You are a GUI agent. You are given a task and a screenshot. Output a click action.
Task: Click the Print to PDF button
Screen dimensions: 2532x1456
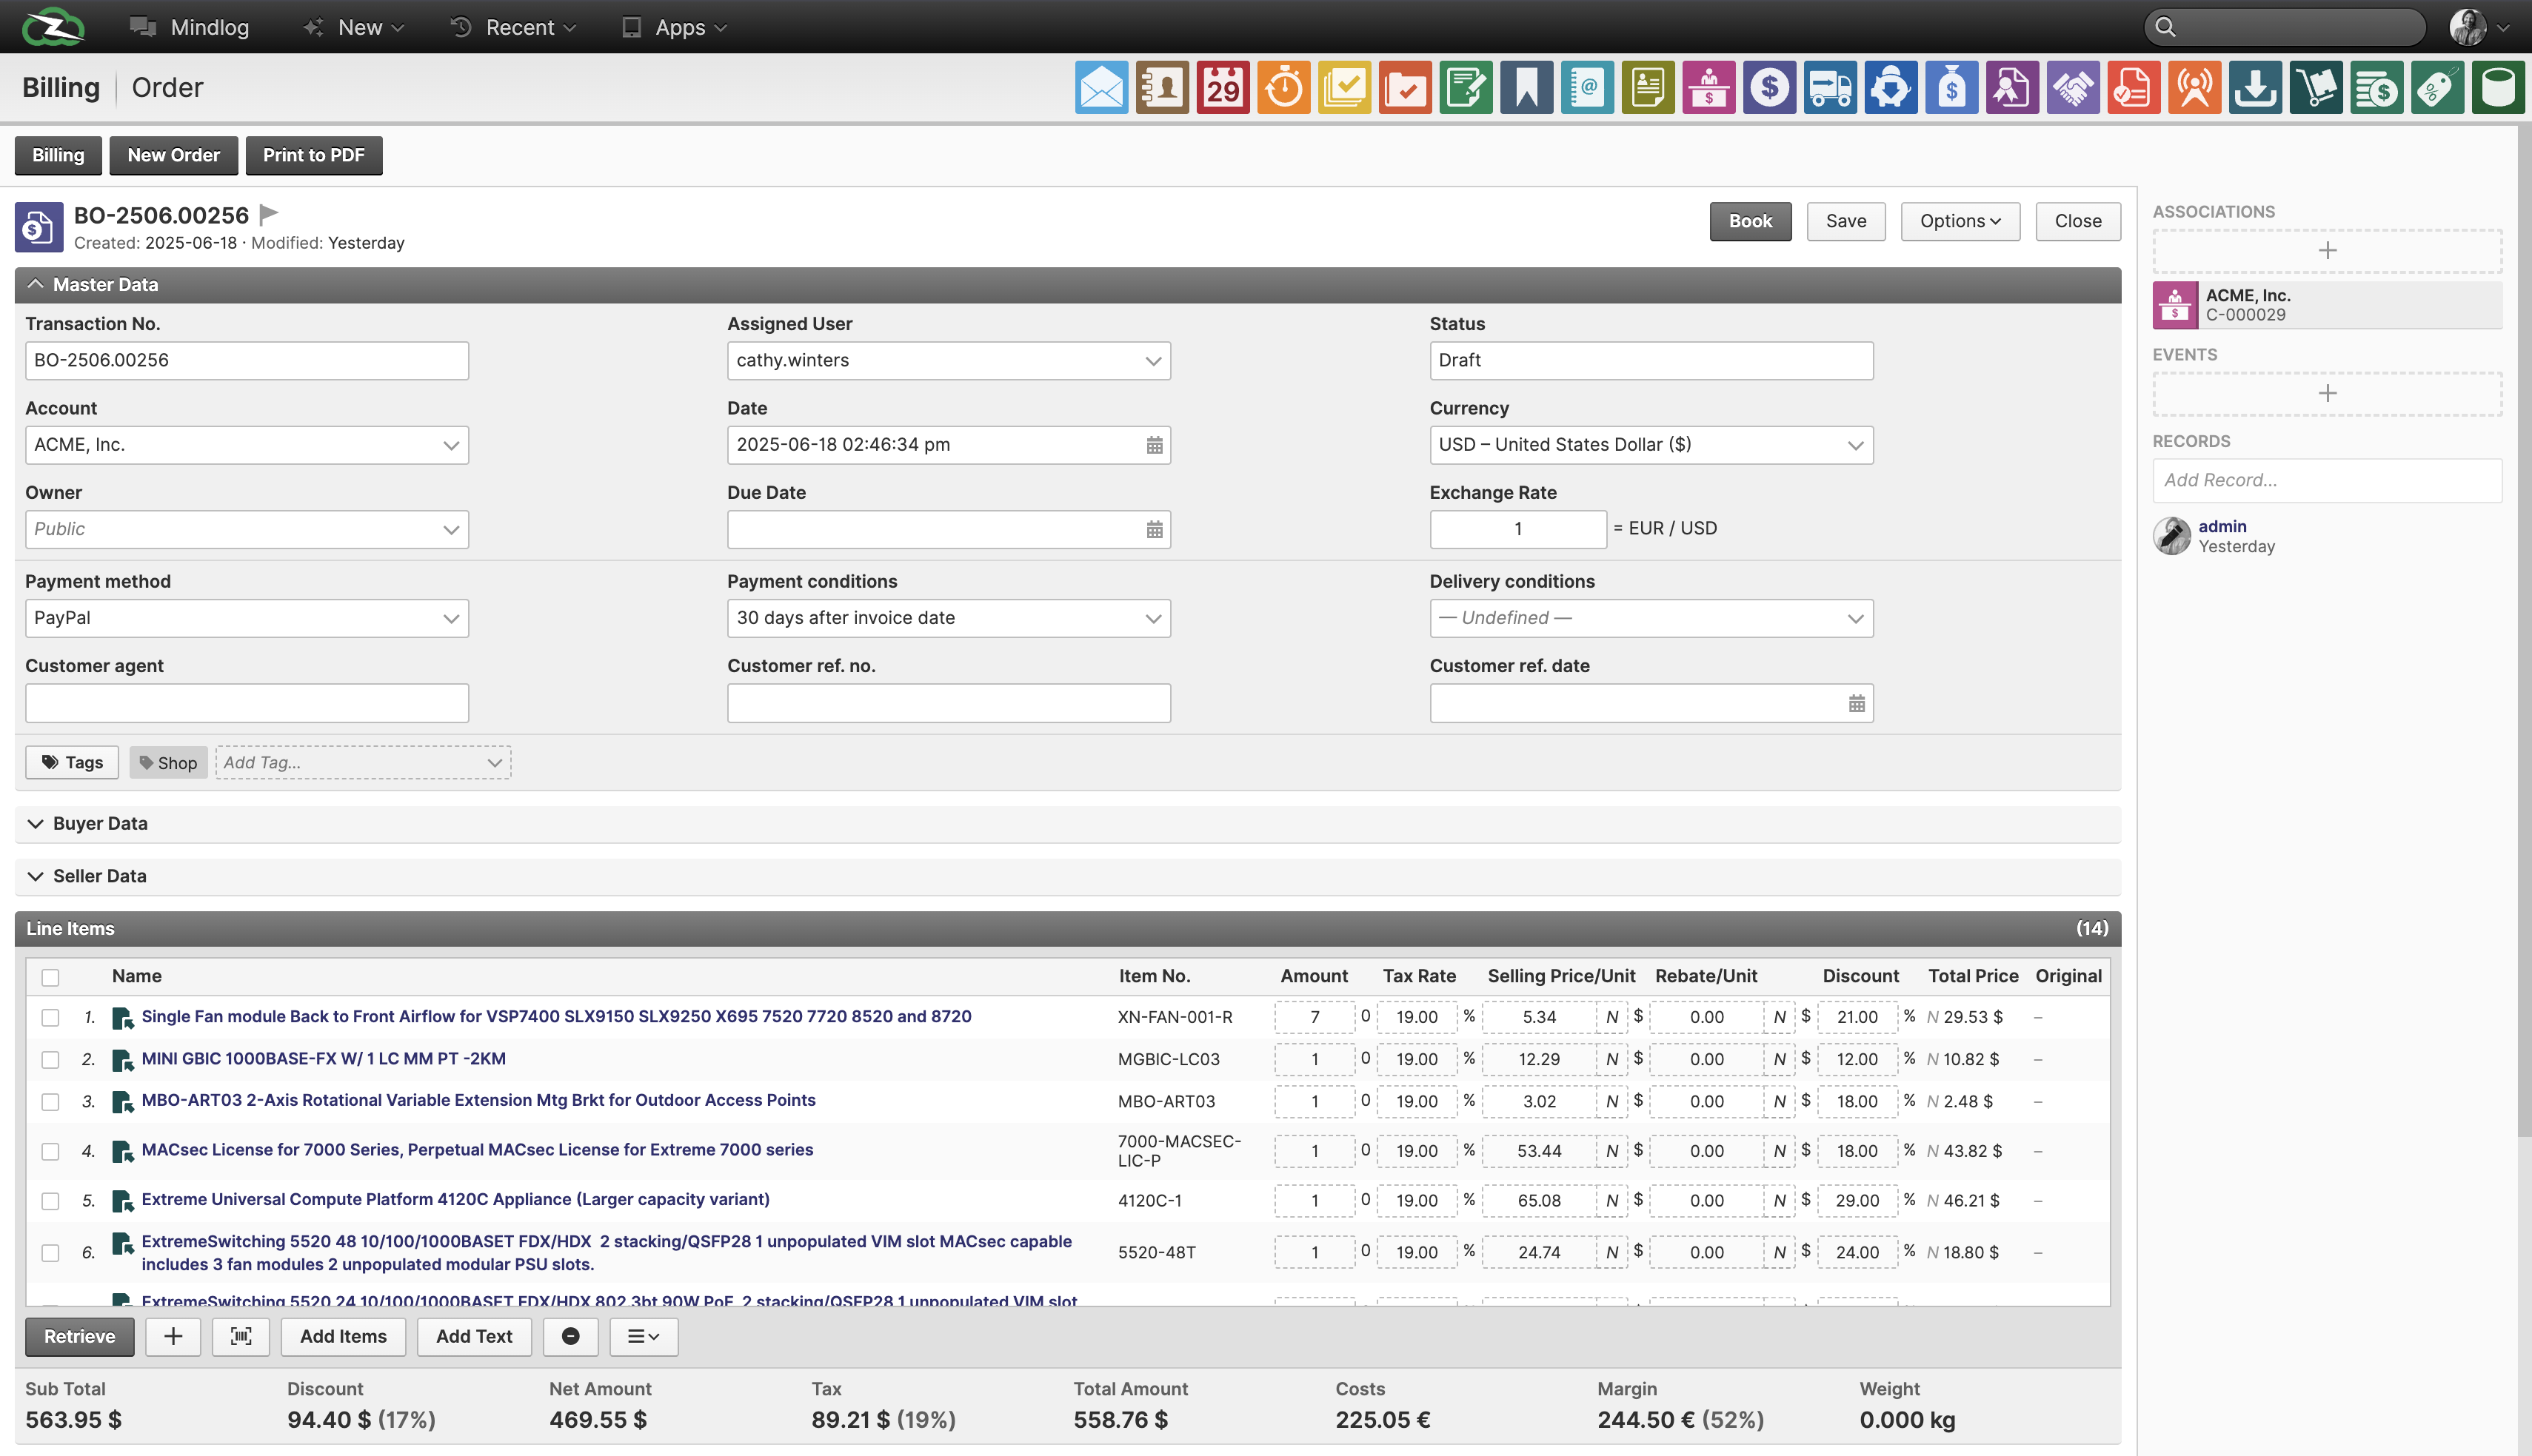[313, 155]
